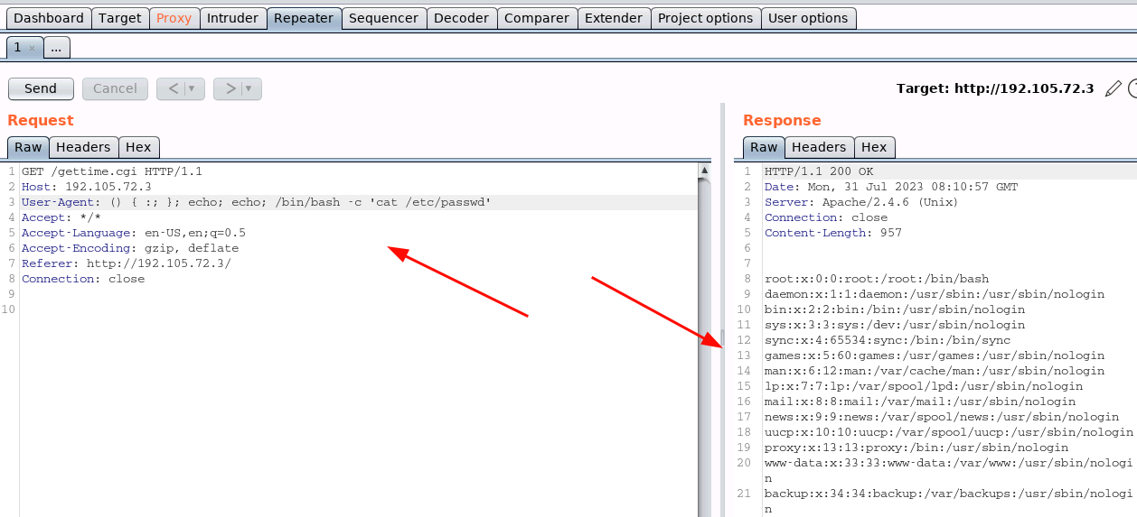Click the Host: 192.105.72.3 line
The height and width of the screenshot is (517, 1137).
pyautogui.click(x=87, y=187)
